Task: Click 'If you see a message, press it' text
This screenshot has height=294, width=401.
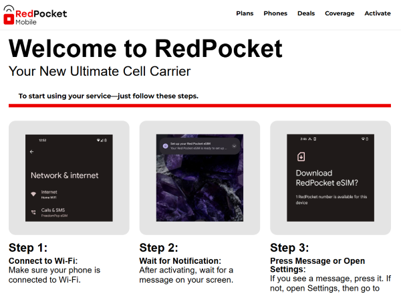Action: (x=330, y=283)
